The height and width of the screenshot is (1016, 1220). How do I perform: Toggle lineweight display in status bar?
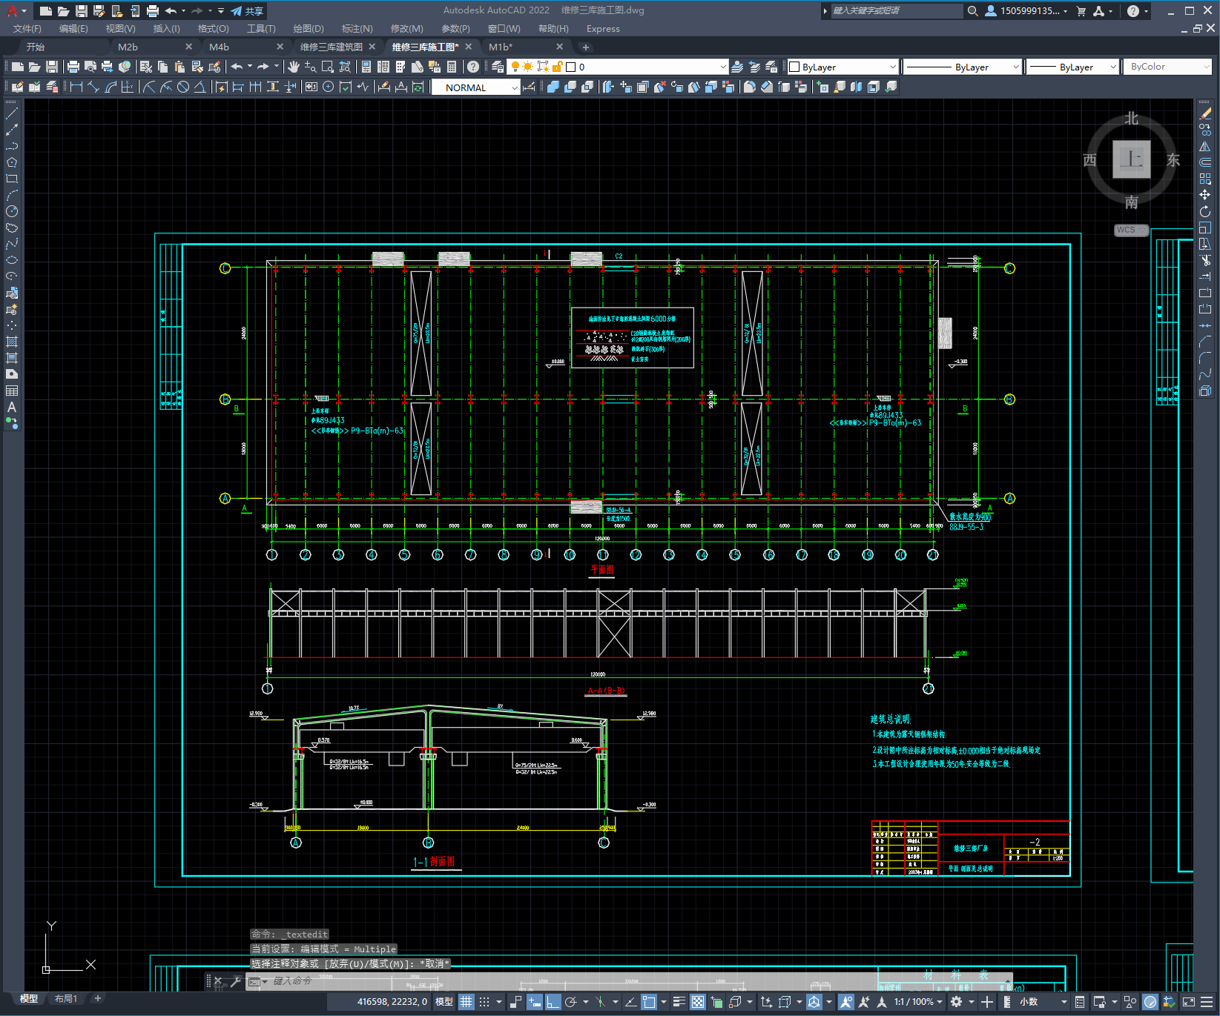point(679,1002)
